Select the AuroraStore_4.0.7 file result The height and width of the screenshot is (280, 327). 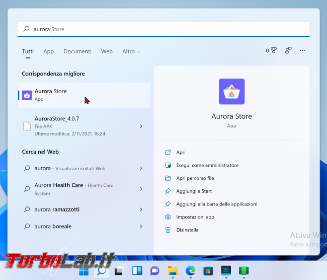(85, 126)
